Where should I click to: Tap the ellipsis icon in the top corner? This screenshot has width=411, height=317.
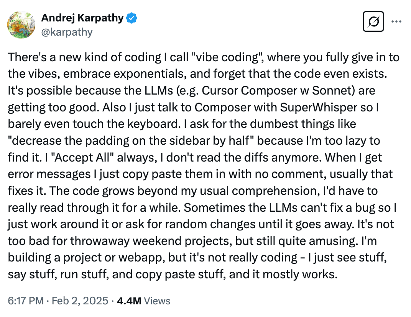[x=397, y=22]
